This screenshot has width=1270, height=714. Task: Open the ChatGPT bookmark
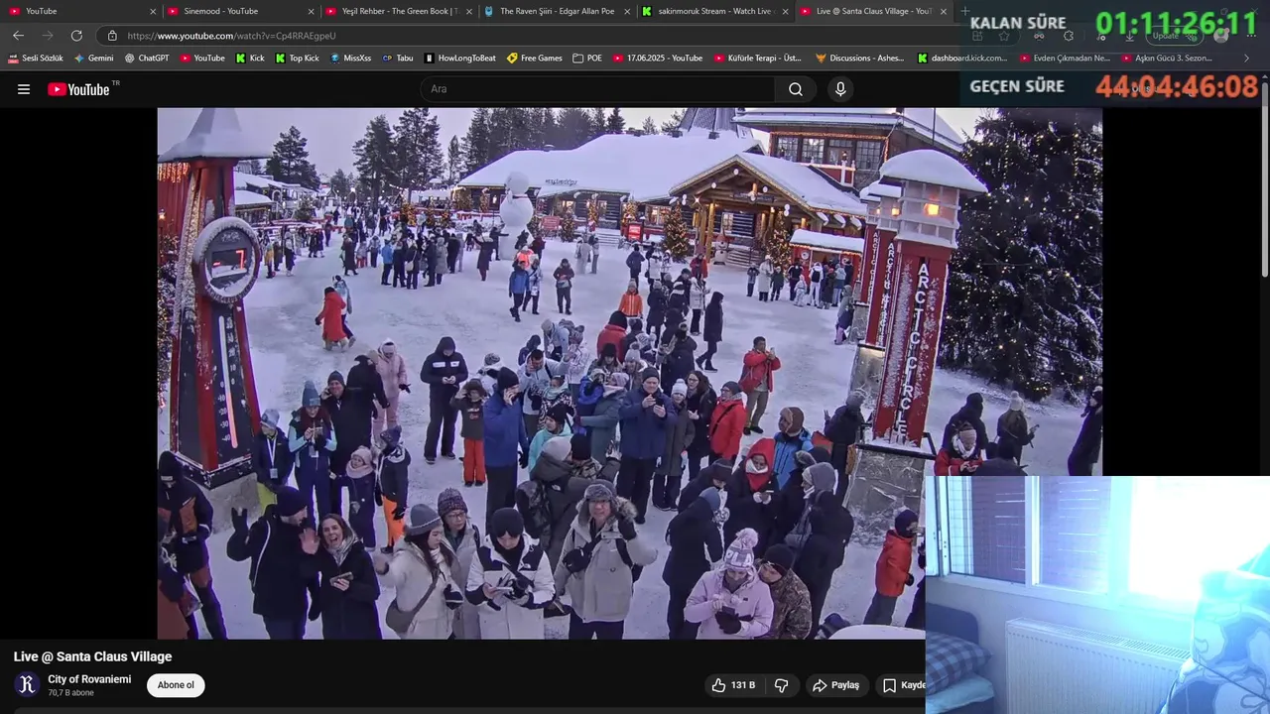pyautogui.click(x=147, y=59)
